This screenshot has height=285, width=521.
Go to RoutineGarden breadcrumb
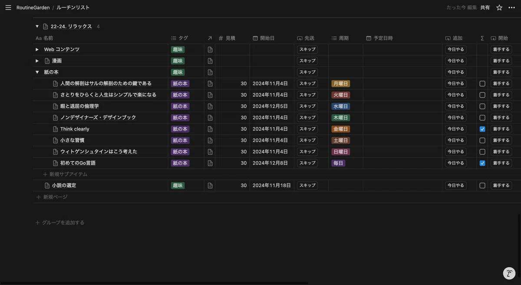(33, 8)
